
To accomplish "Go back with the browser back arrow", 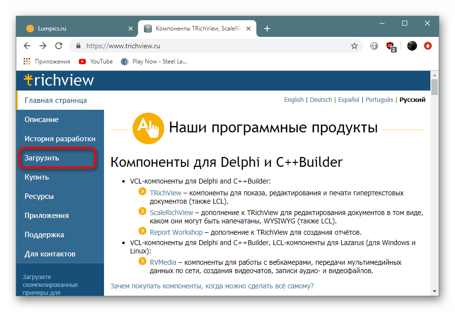I will 27,46.
